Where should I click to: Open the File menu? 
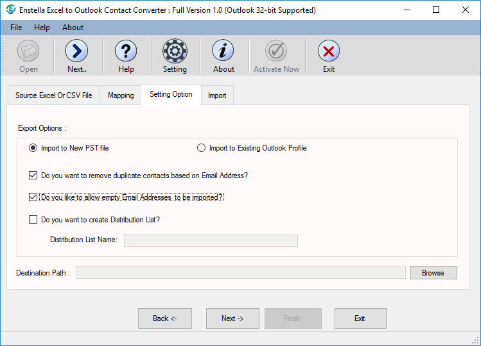coord(16,28)
